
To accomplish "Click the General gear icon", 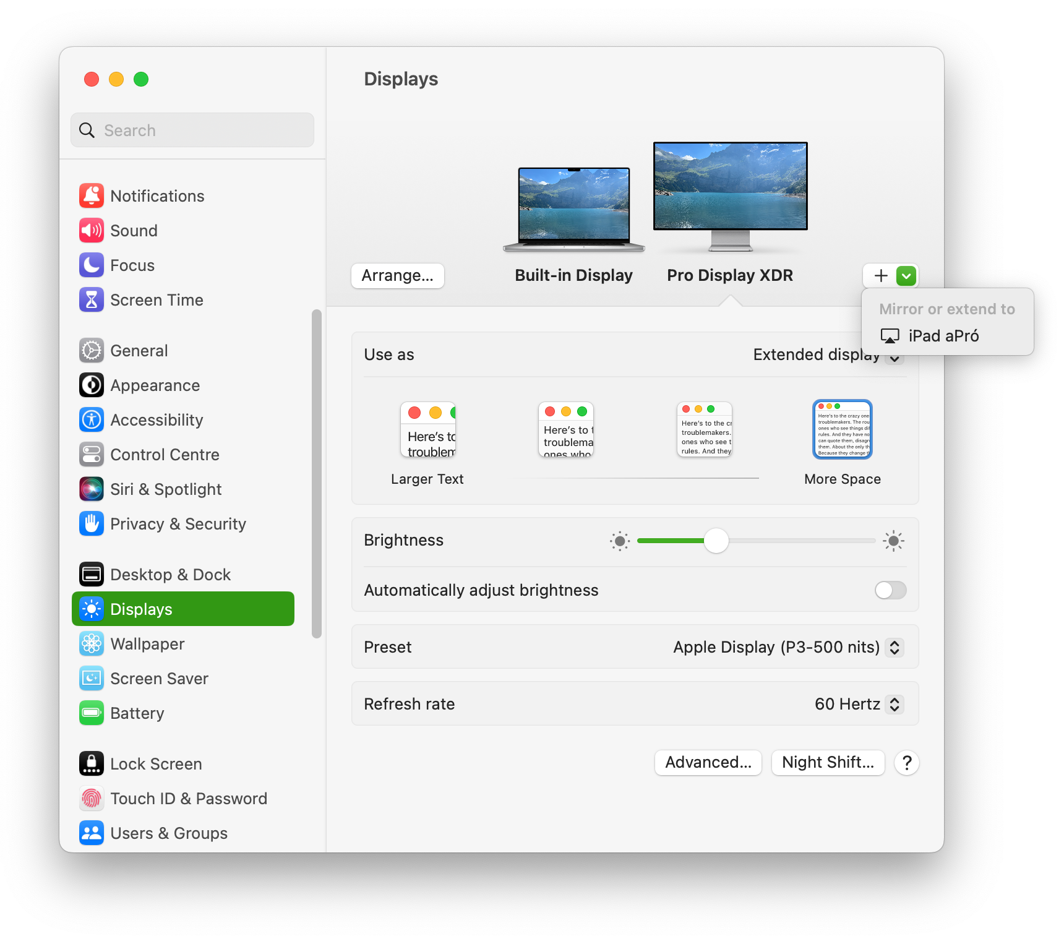I will (92, 351).
